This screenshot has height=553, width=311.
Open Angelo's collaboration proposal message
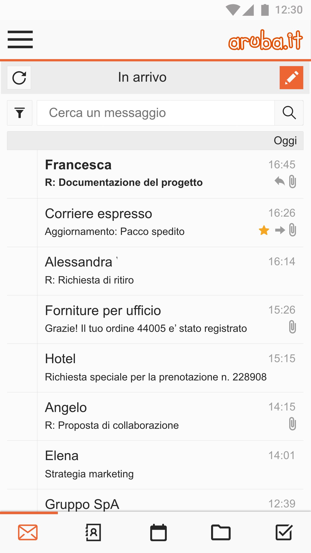point(150,416)
